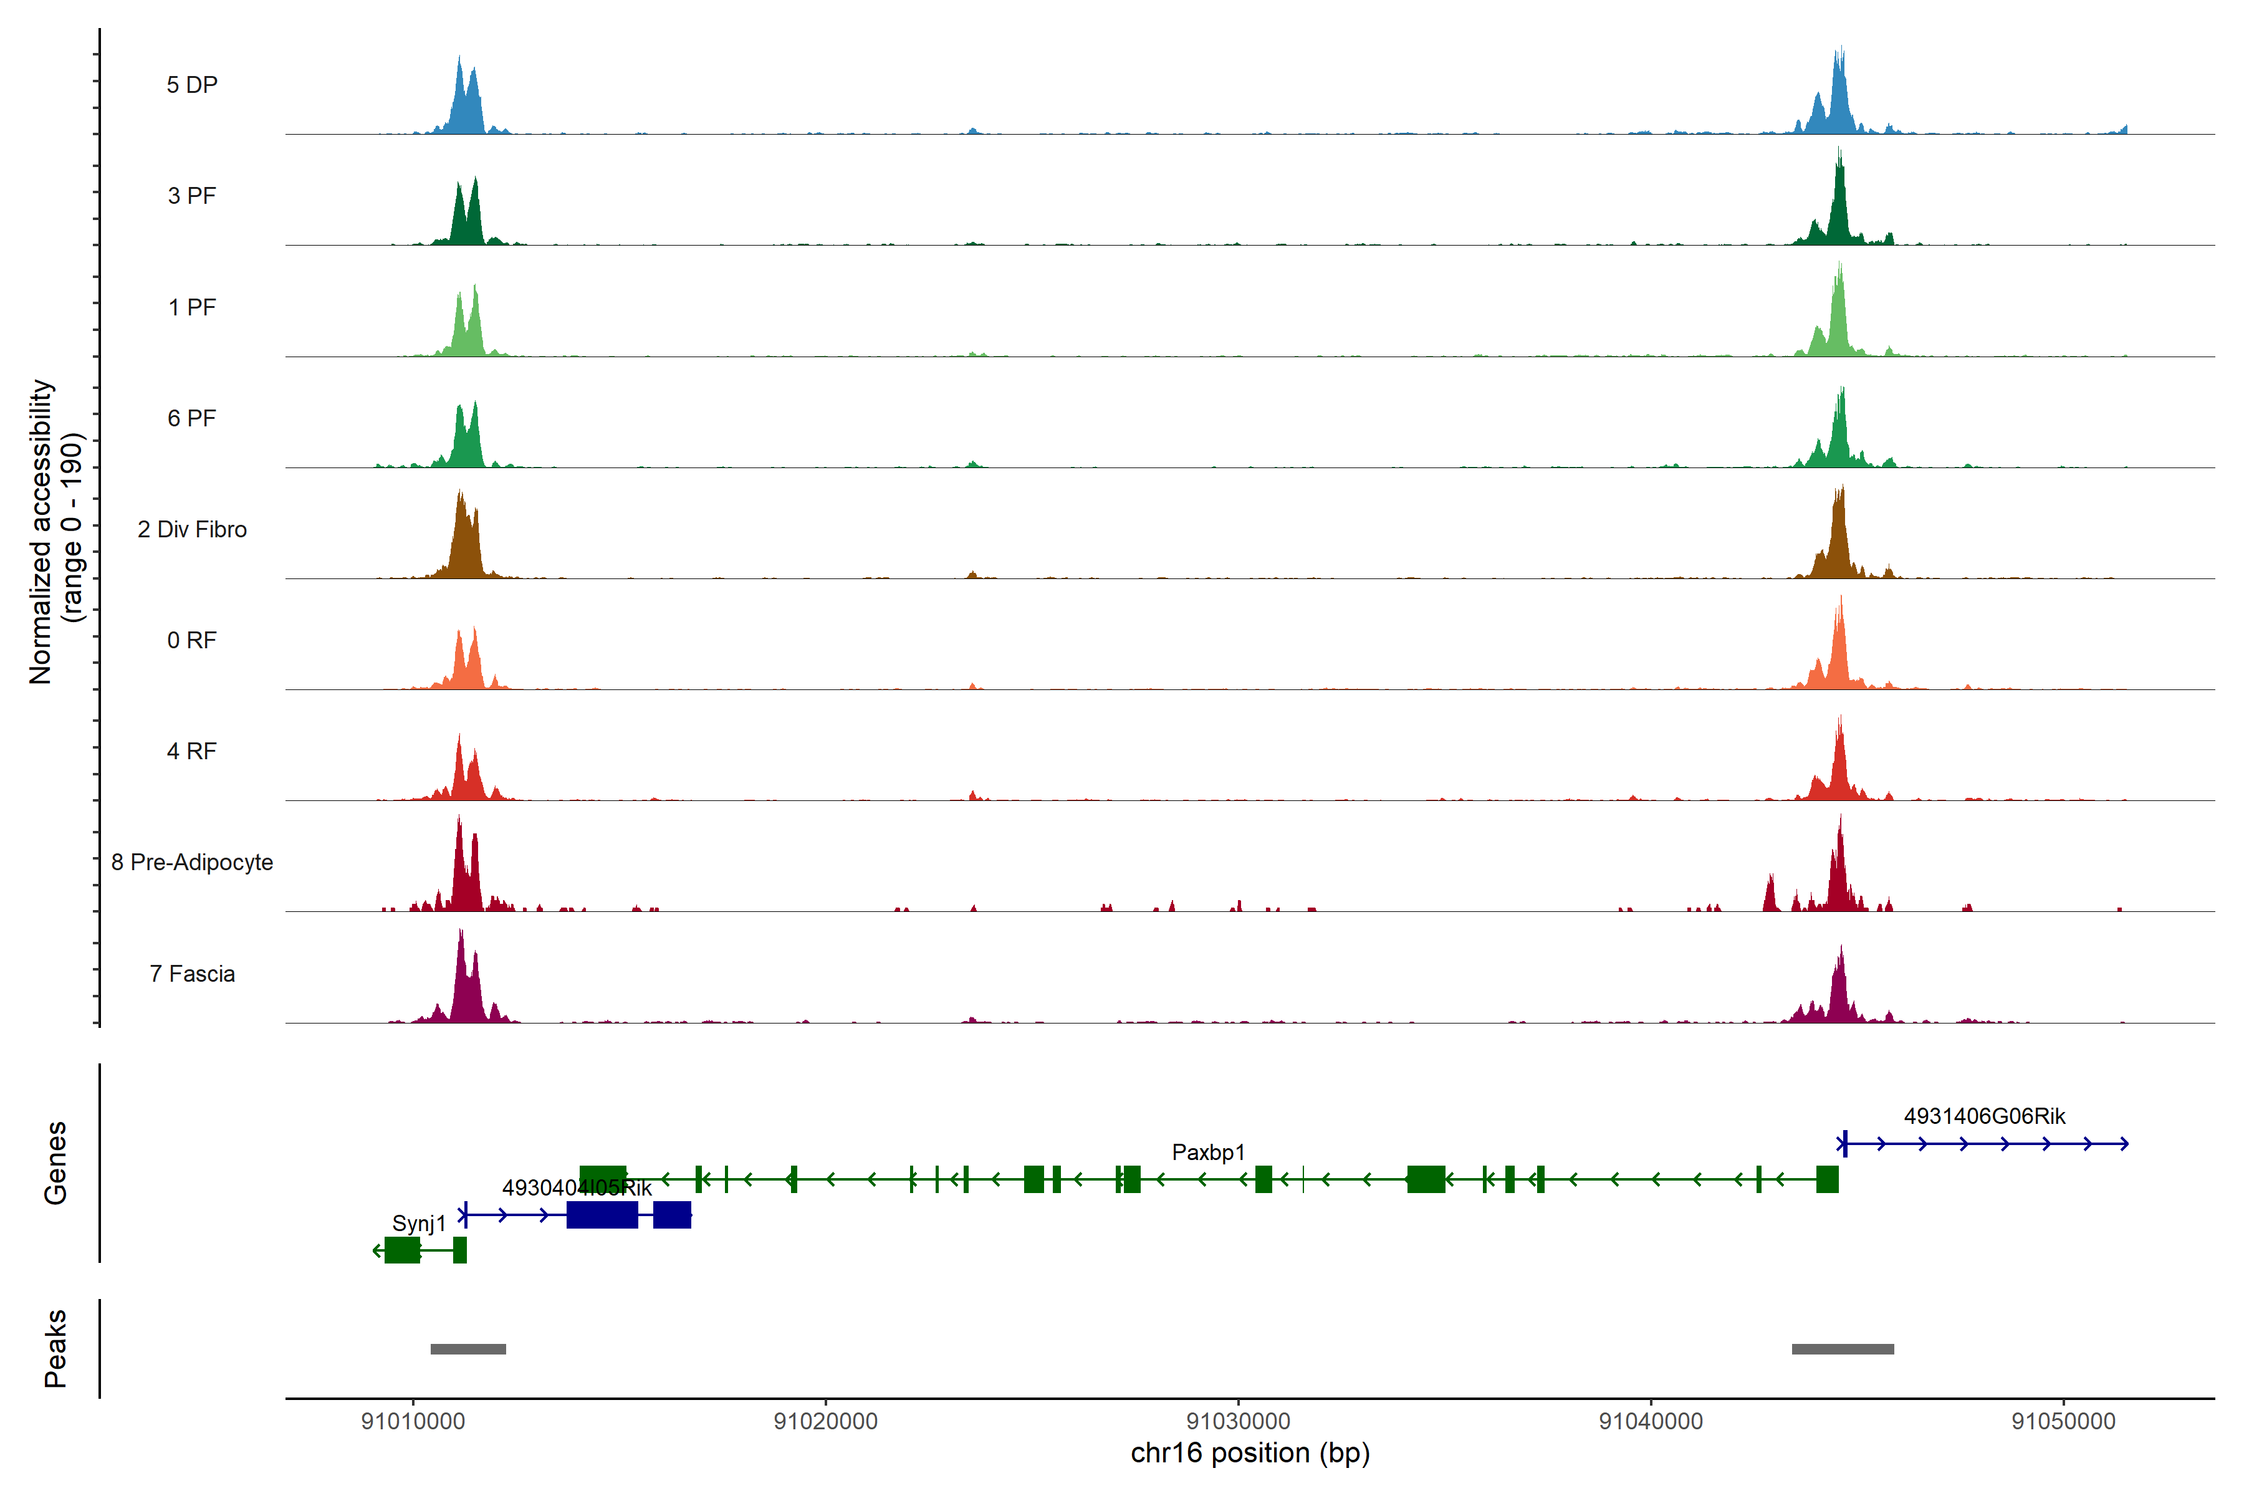Click the Paxbp1 gene label
This screenshot has height=1496, width=2244.
(1208, 1153)
